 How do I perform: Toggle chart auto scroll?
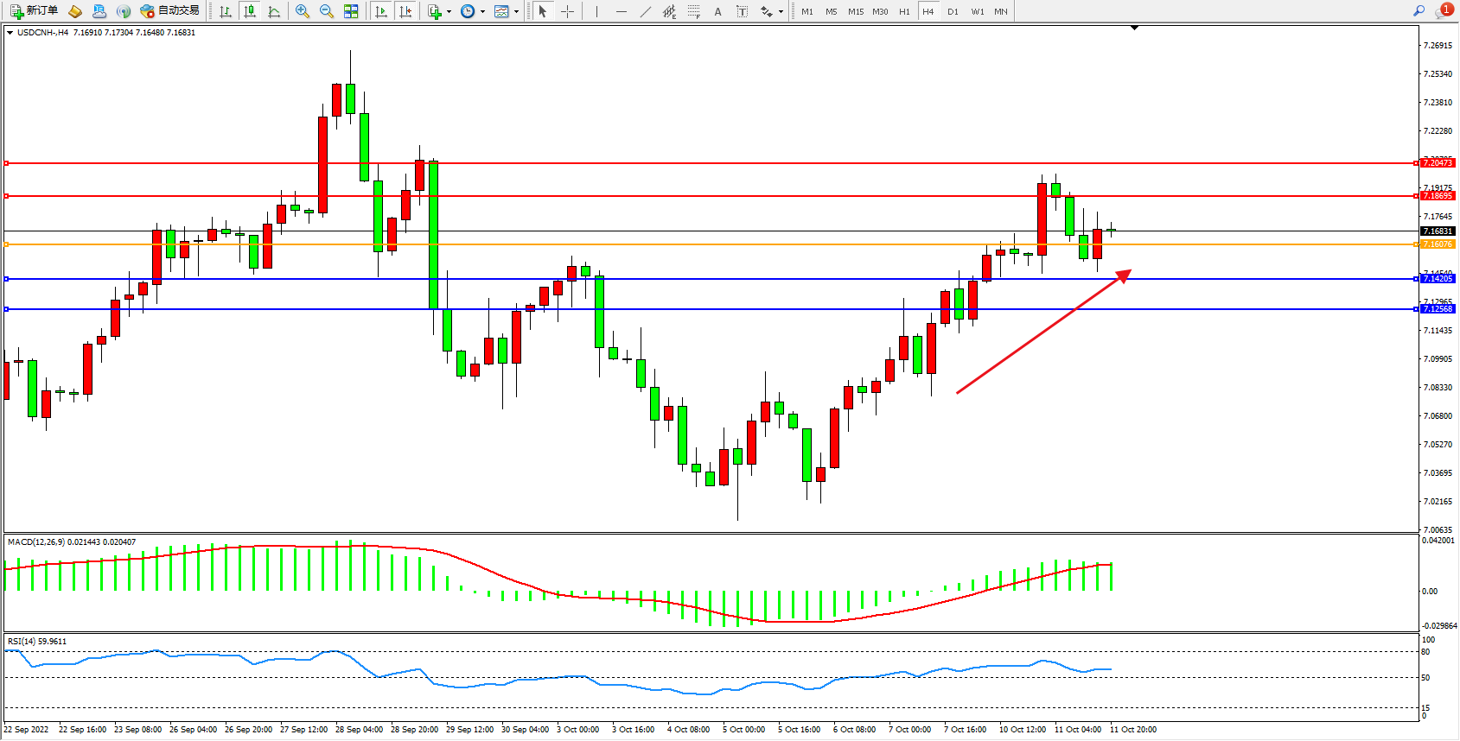[x=380, y=11]
